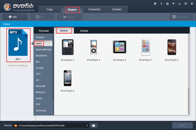
Task: Choose Google in the brand list
Action: tap(43, 68)
